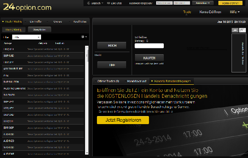The width and height of the screenshot is (248, 158).
Task: Click the Live chat speech bubble icon
Action: (x=108, y=3)
